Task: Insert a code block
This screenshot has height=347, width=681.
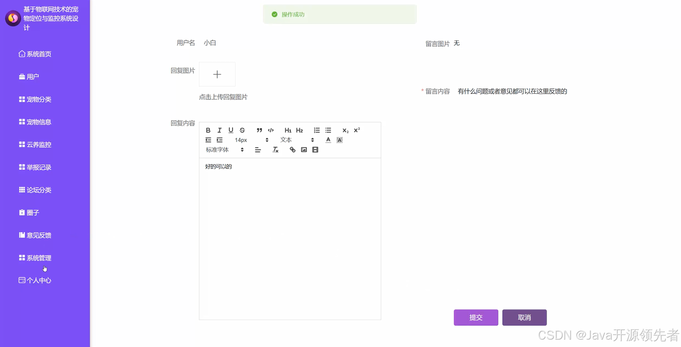Action: coord(271,130)
